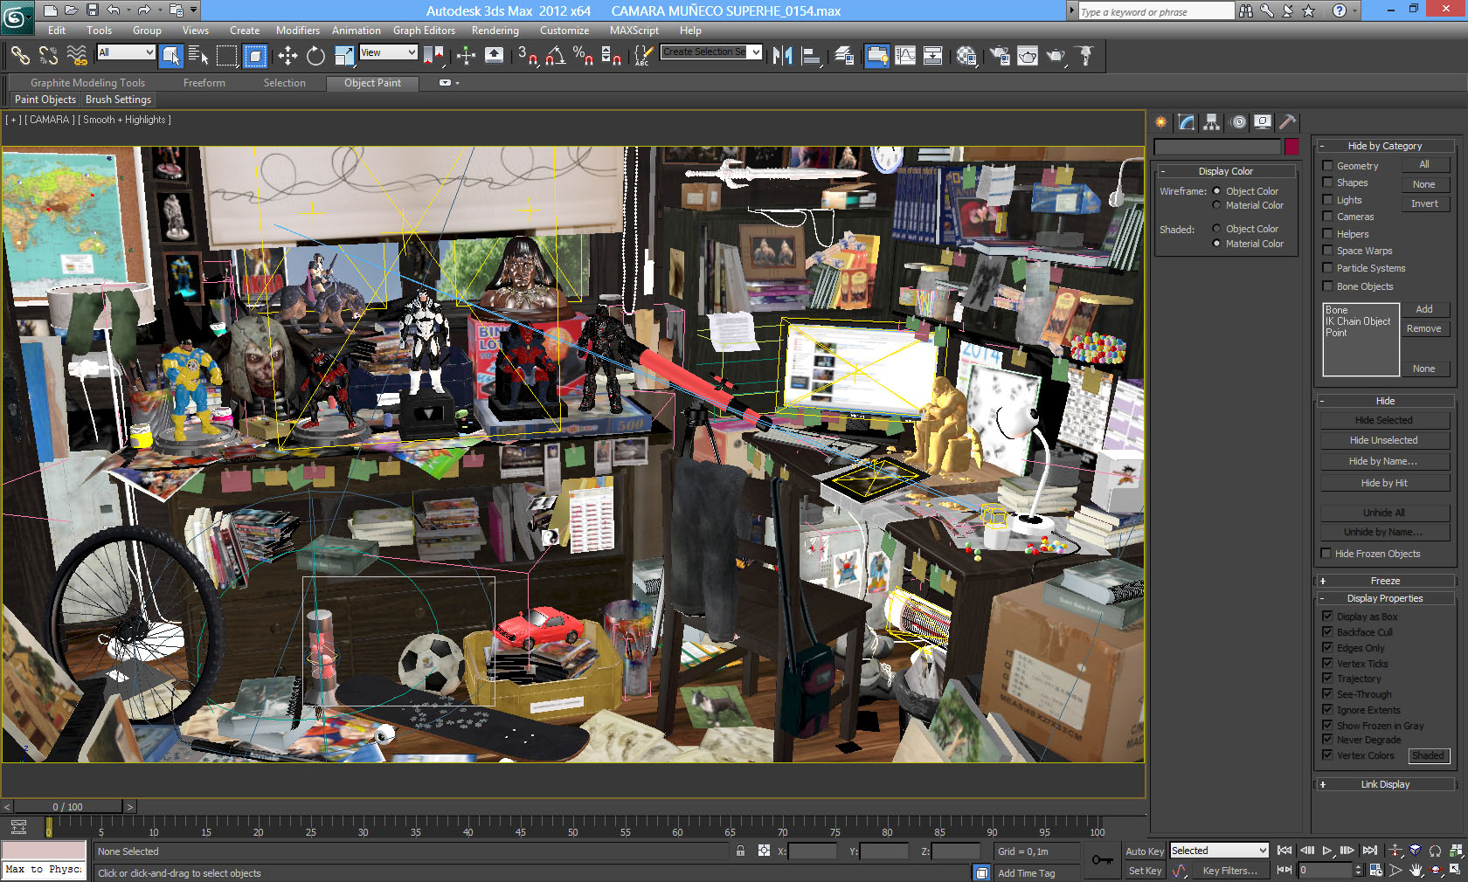Open the Create Selection Set dropdown
This screenshot has height=882, width=1468.
click(x=711, y=52)
